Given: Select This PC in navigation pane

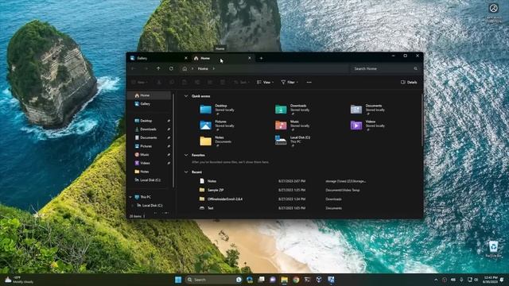Looking at the screenshot, I should (146, 197).
